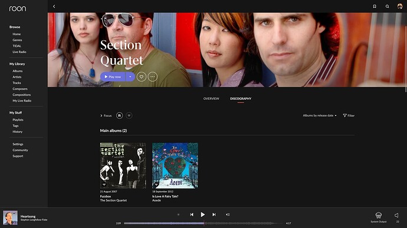Favorite Section Quartet with heart button
The height and width of the screenshot is (228, 407).
tap(142, 77)
